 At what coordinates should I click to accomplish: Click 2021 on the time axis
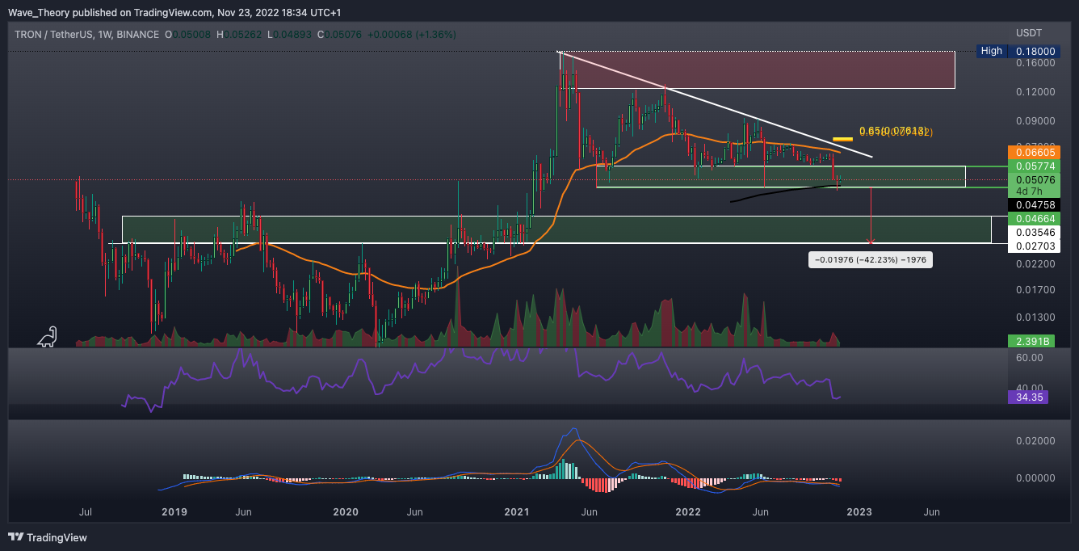tap(516, 511)
